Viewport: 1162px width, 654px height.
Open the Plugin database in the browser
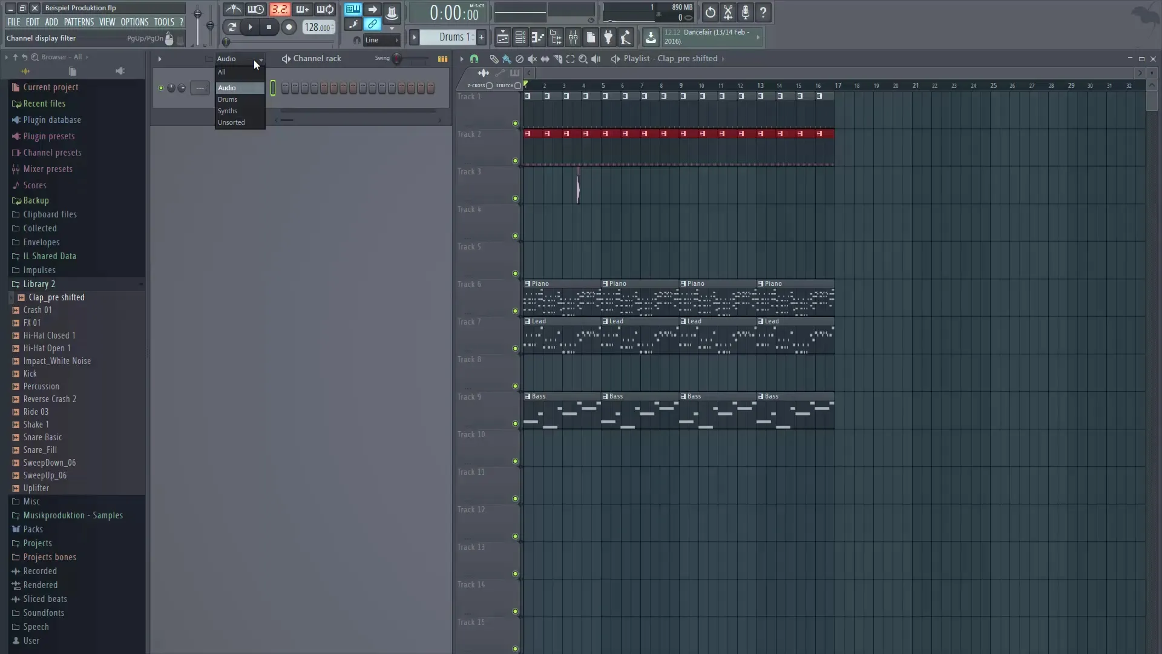point(51,119)
